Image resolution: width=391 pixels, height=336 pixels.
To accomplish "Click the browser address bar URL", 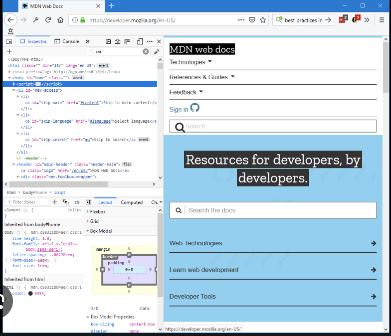I will coord(132,20).
